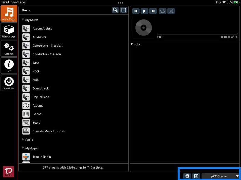The height and width of the screenshot is (180, 241).
Task: Collapse the My Music section
Action: [23, 20]
